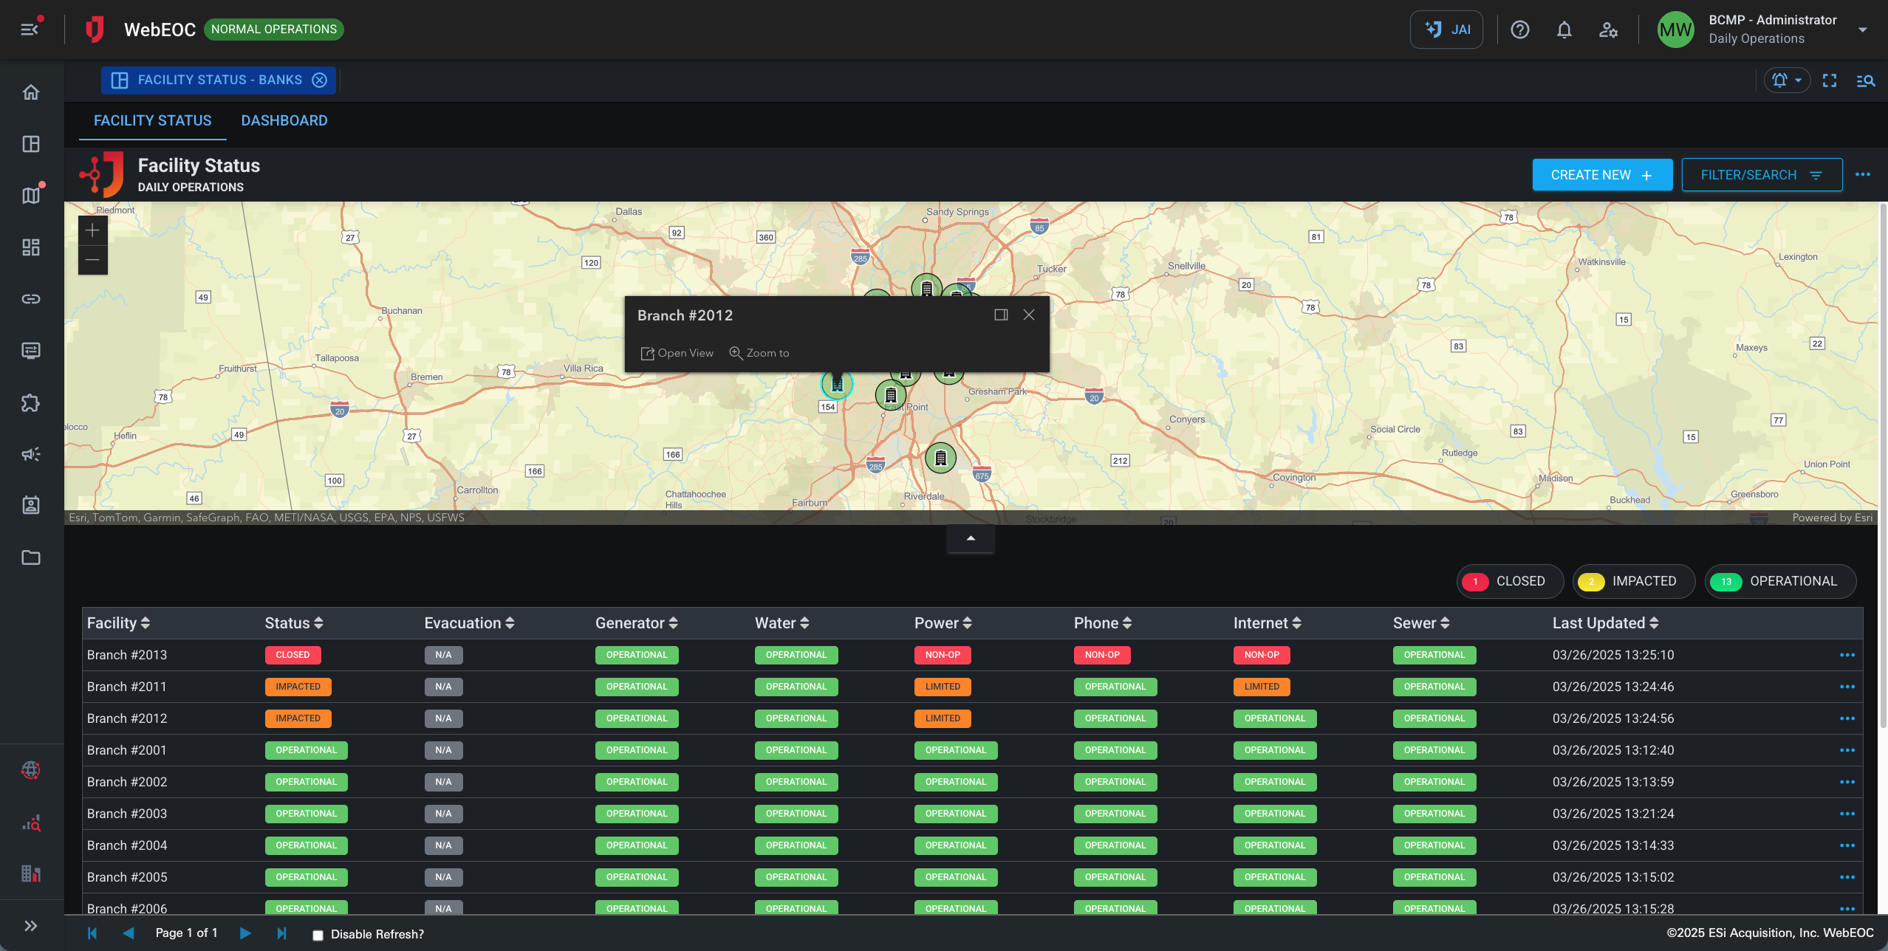
Task: Click the CREATE NEW button
Action: coord(1602,175)
